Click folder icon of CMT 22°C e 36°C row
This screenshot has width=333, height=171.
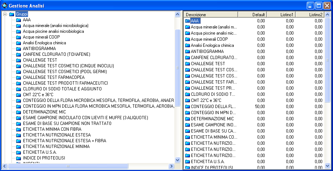pyautogui.click(x=187, y=100)
